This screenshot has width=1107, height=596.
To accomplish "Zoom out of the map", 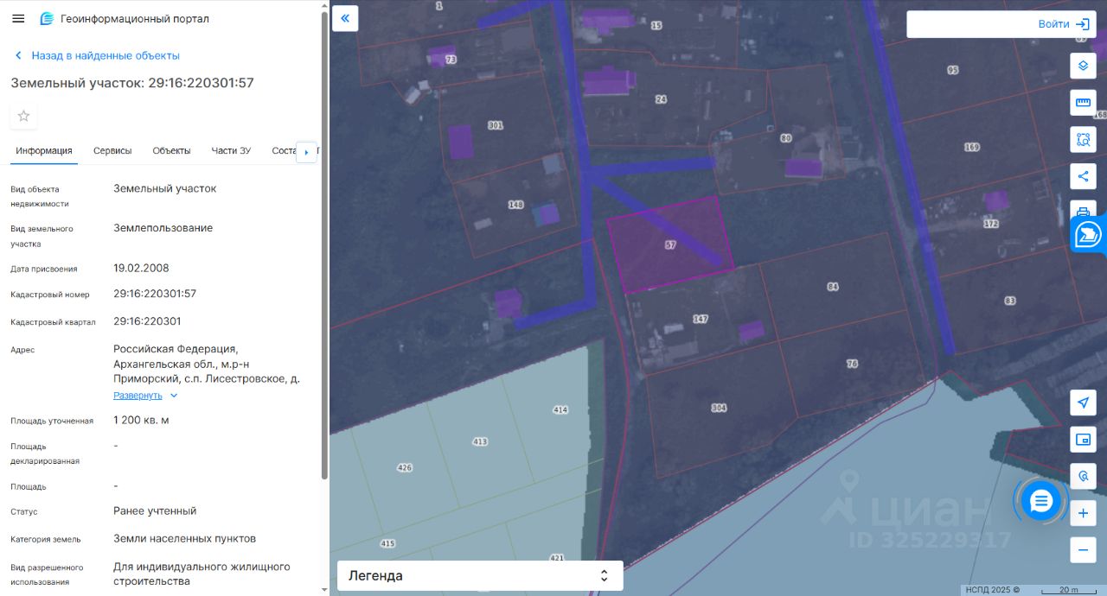I will click(x=1083, y=549).
